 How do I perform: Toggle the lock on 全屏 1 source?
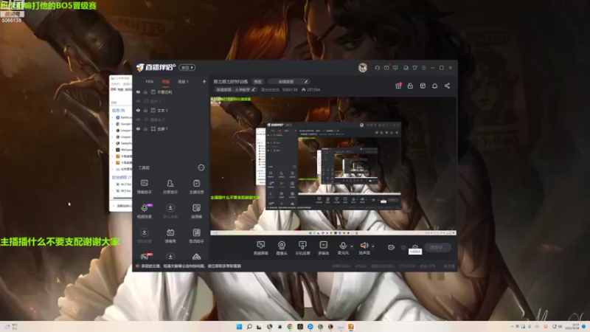coord(145,128)
